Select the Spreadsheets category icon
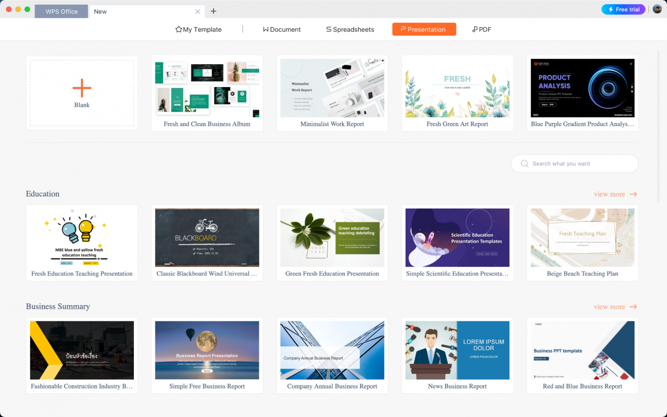This screenshot has height=417, width=667. pos(328,29)
